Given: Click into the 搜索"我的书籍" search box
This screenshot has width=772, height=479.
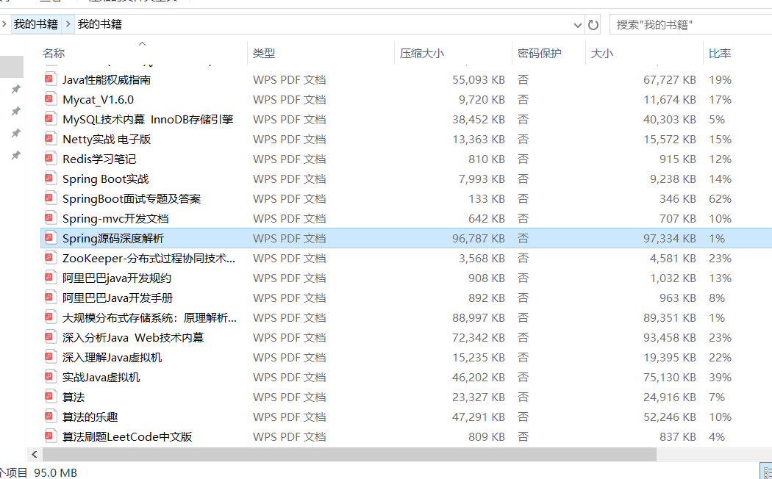Looking at the screenshot, I should [x=690, y=24].
